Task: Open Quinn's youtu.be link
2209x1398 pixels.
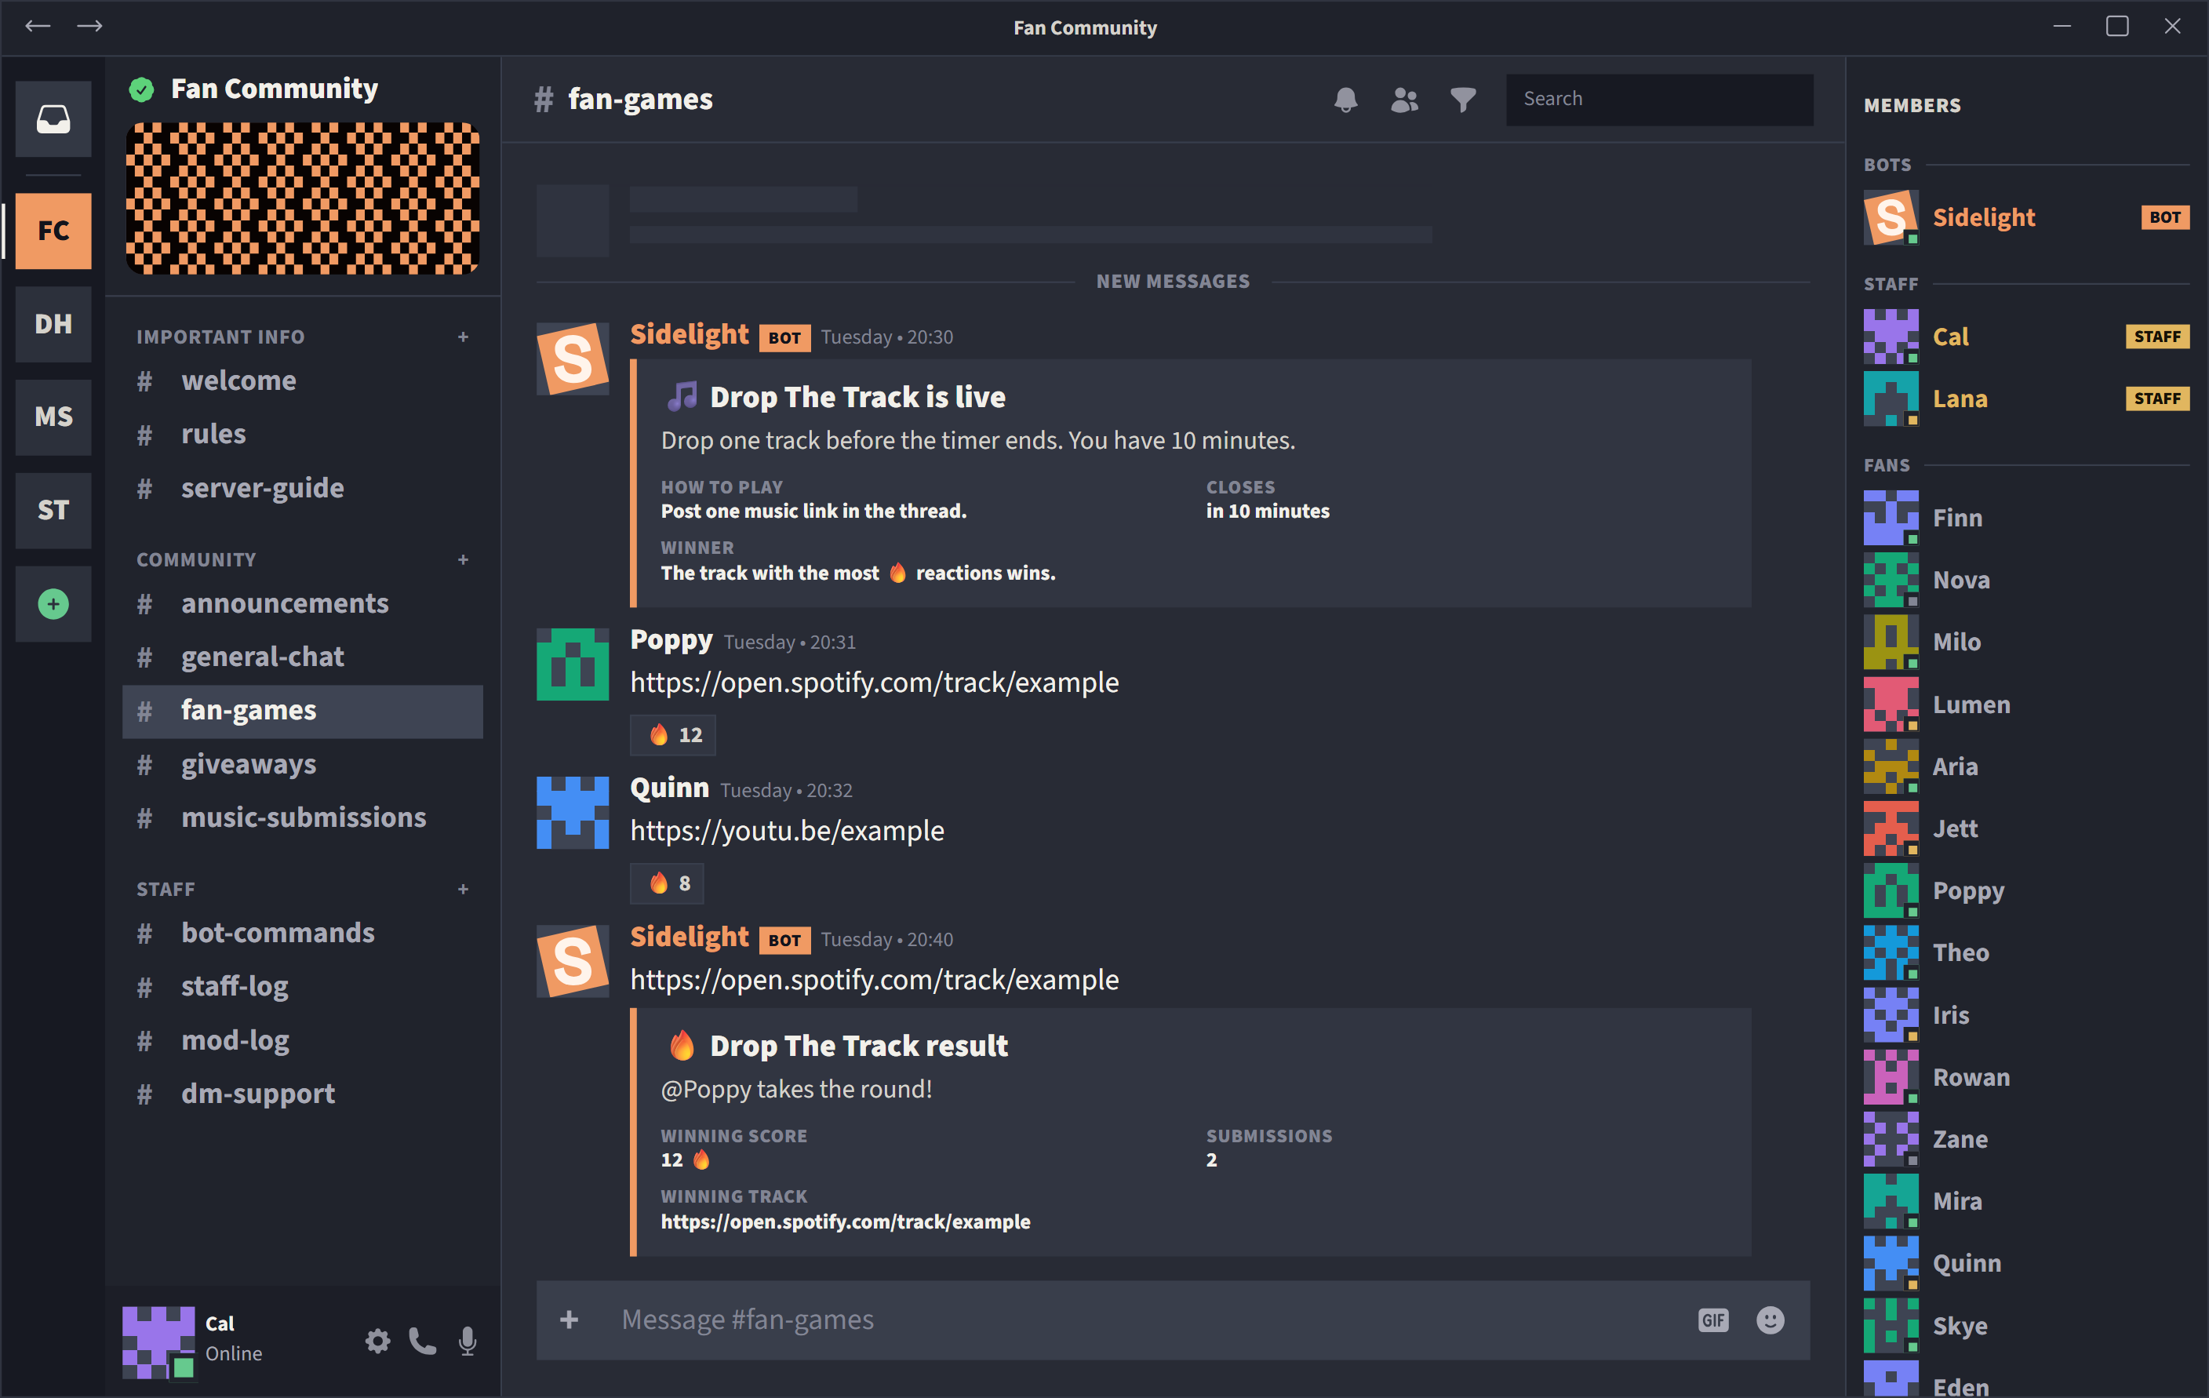Action: click(x=787, y=831)
